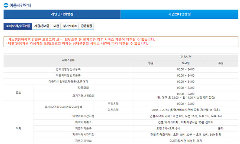Viewport: 240px width, 144px height.
Task: Click the 00:00 ~ 24:00 cell for 인터넷뱅킹신규등록
Action: pyautogui.click(x=186, y=69)
